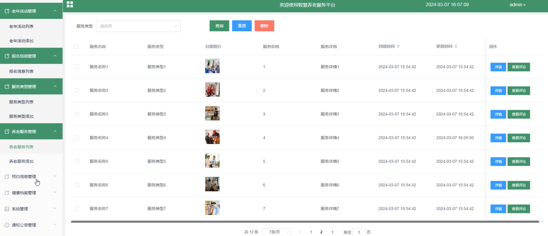Click the 服务类型管理 menu icon
This screenshot has height=236, width=548.
[x=7, y=87]
